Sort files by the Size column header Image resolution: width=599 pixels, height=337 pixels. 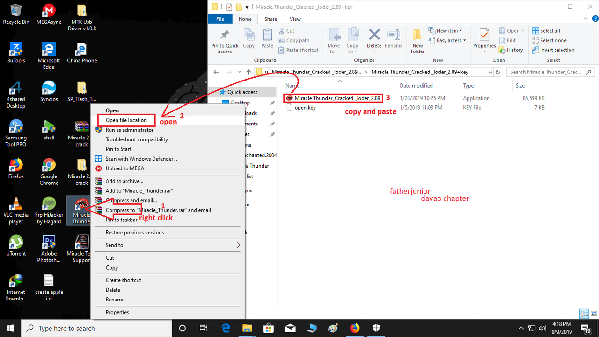pos(531,86)
